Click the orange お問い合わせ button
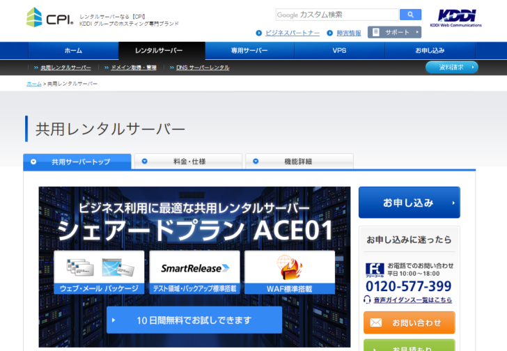 point(409,322)
